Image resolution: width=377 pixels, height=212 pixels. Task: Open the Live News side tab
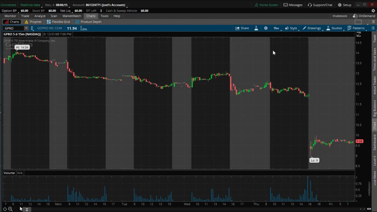(375, 178)
